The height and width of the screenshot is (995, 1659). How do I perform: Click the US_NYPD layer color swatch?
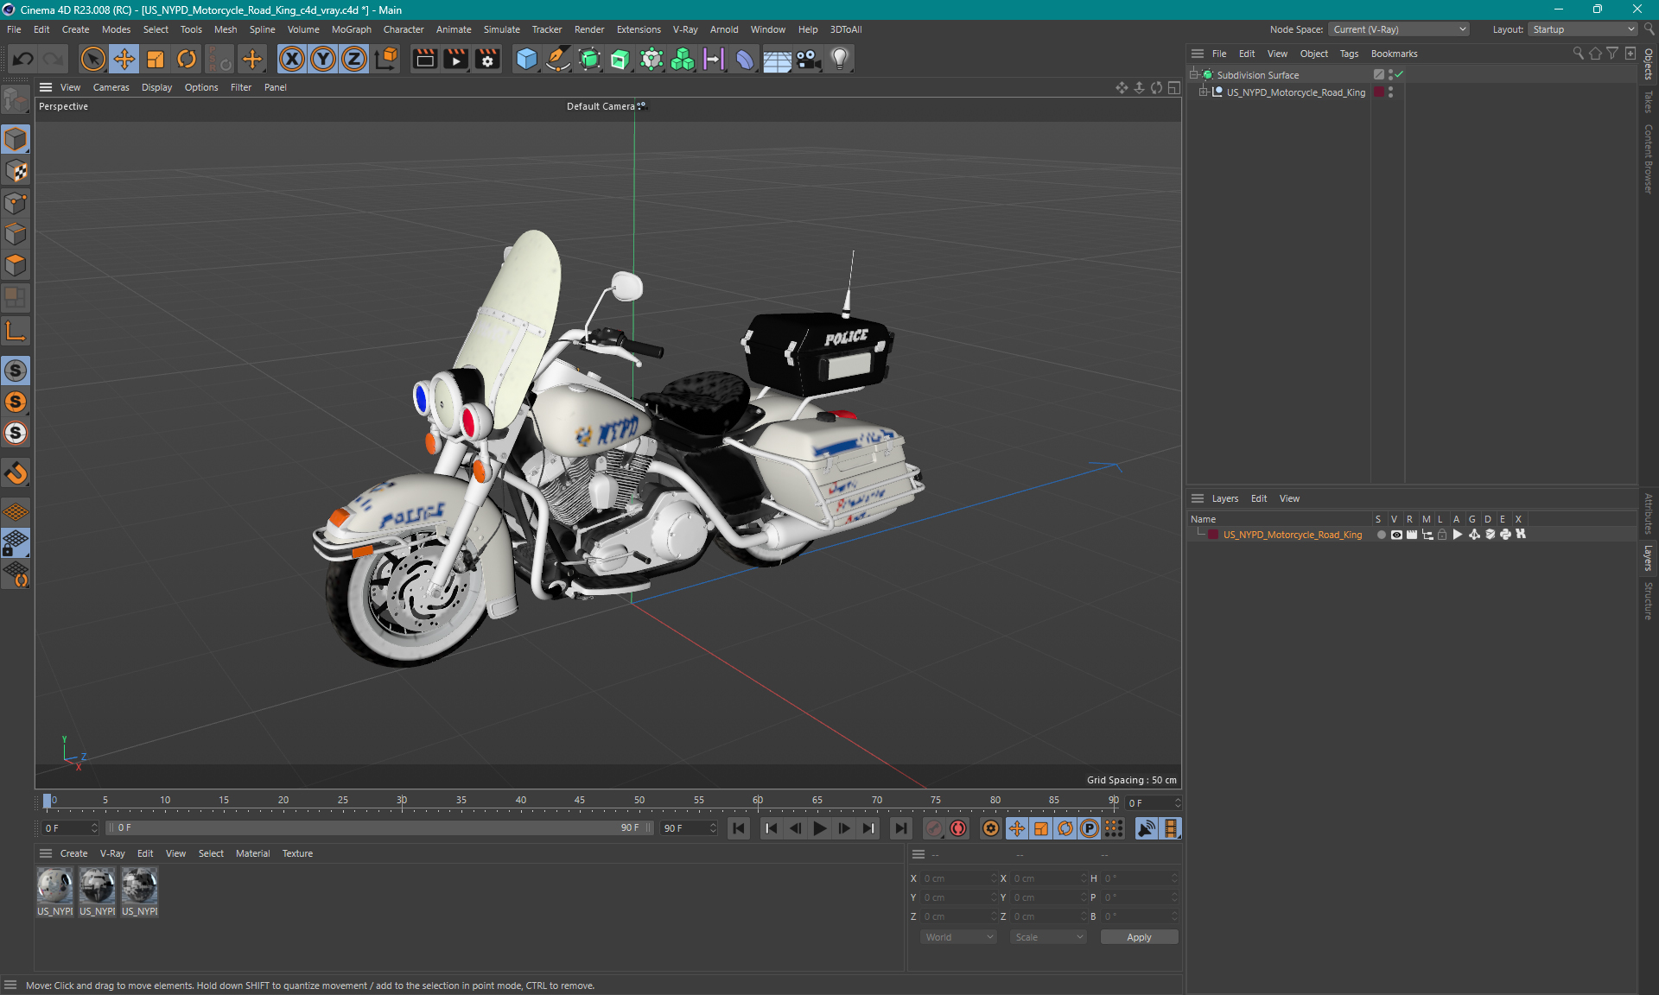(x=1213, y=535)
